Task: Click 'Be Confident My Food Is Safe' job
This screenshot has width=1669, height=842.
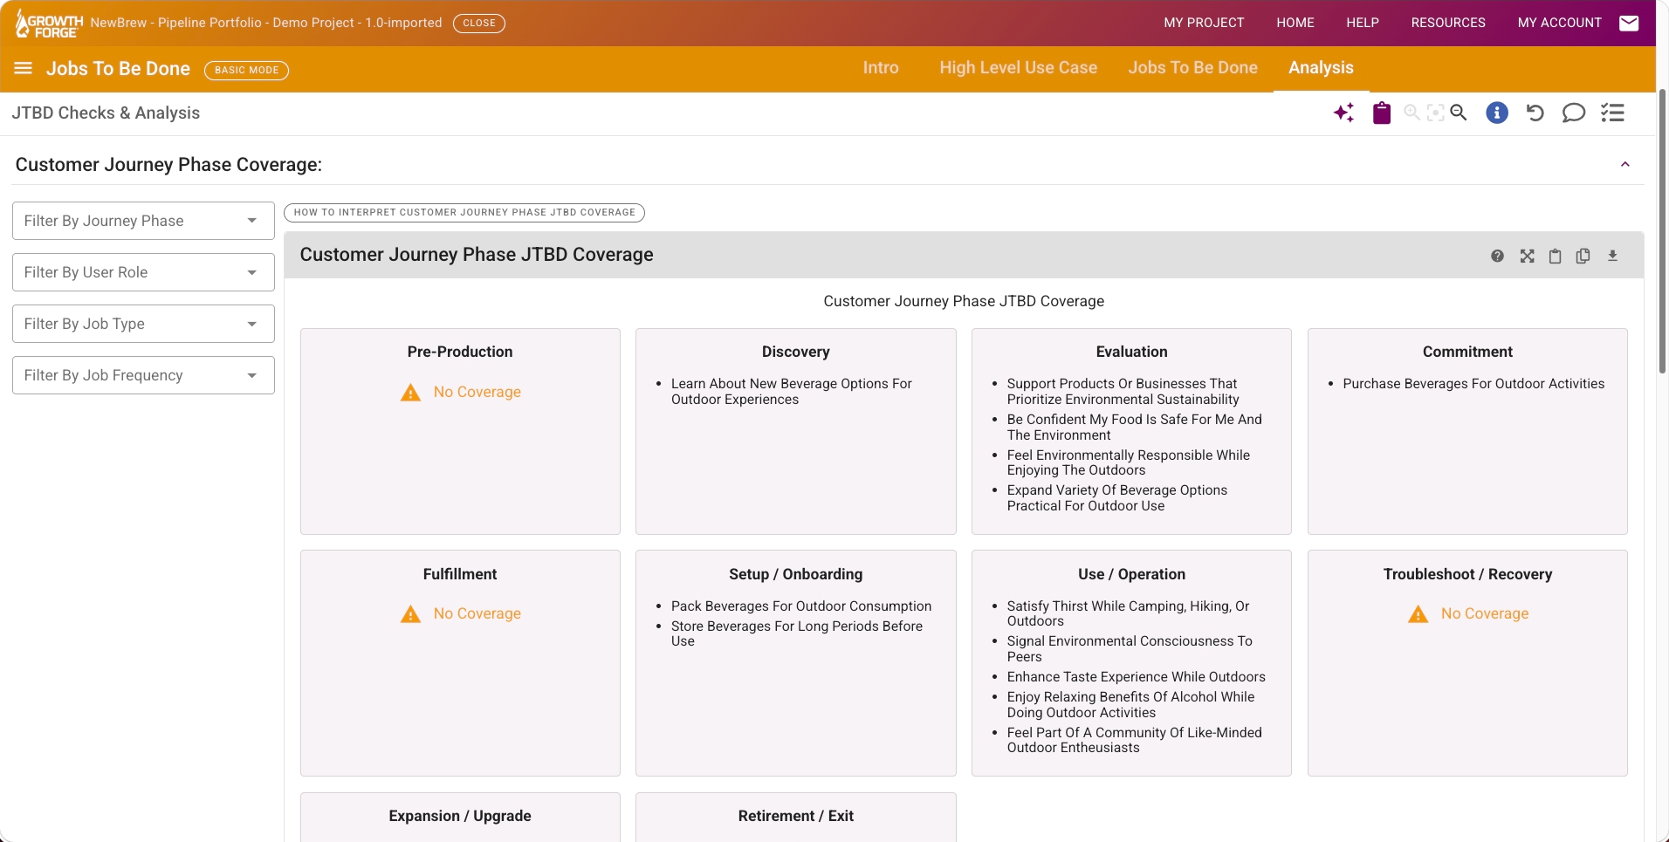Action: 1134,428
